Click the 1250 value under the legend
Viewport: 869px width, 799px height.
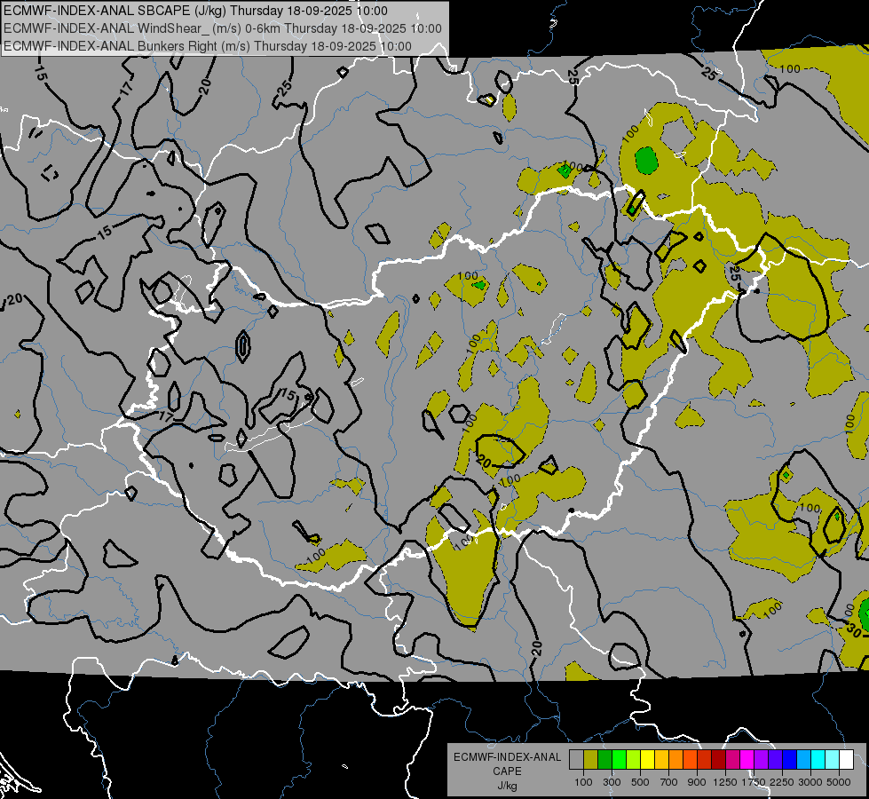click(x=725, y=781)
